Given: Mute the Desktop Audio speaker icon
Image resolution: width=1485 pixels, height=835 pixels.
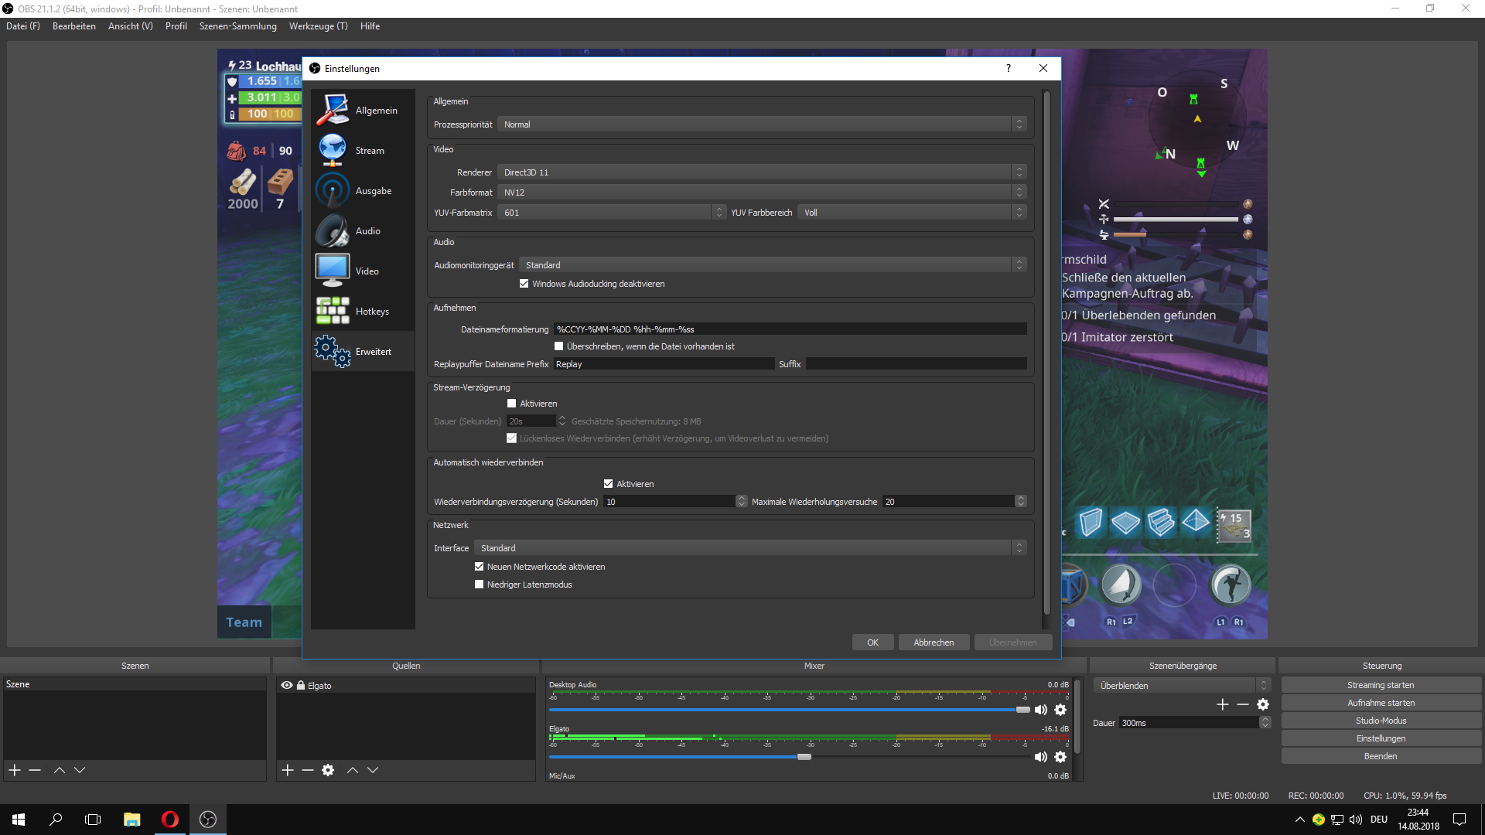Looking at the screenshot, I should coord(1041,710).
